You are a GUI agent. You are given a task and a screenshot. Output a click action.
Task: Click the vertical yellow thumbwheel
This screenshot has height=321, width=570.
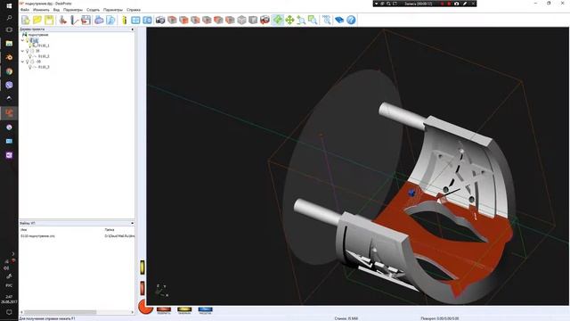[x=142, y=267]
